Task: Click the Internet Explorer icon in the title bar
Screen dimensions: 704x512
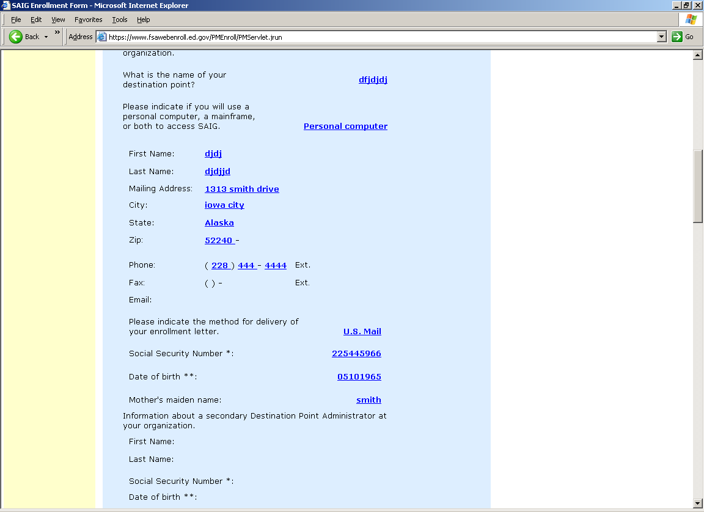Action: coord(5,5)
